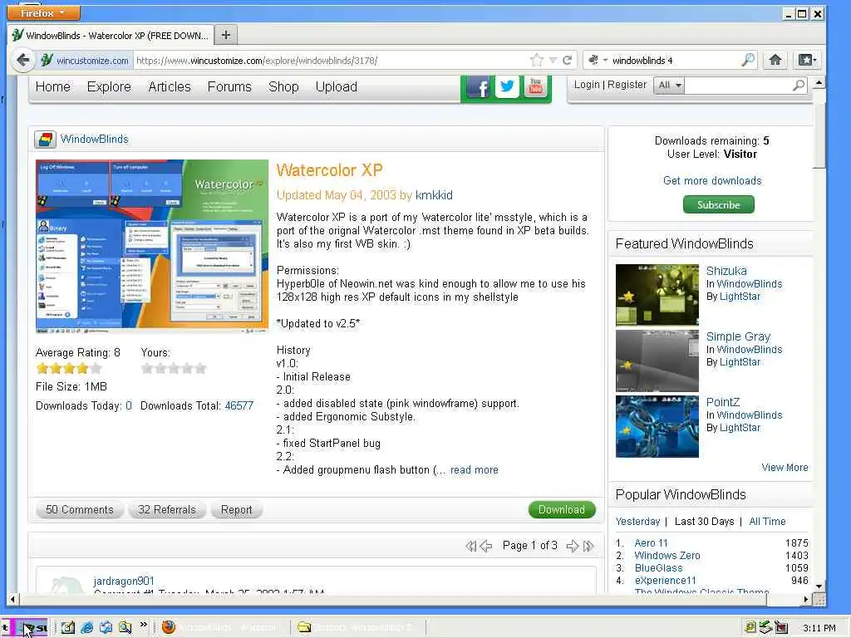Open the All search category dropdown

tap(669, 86)
